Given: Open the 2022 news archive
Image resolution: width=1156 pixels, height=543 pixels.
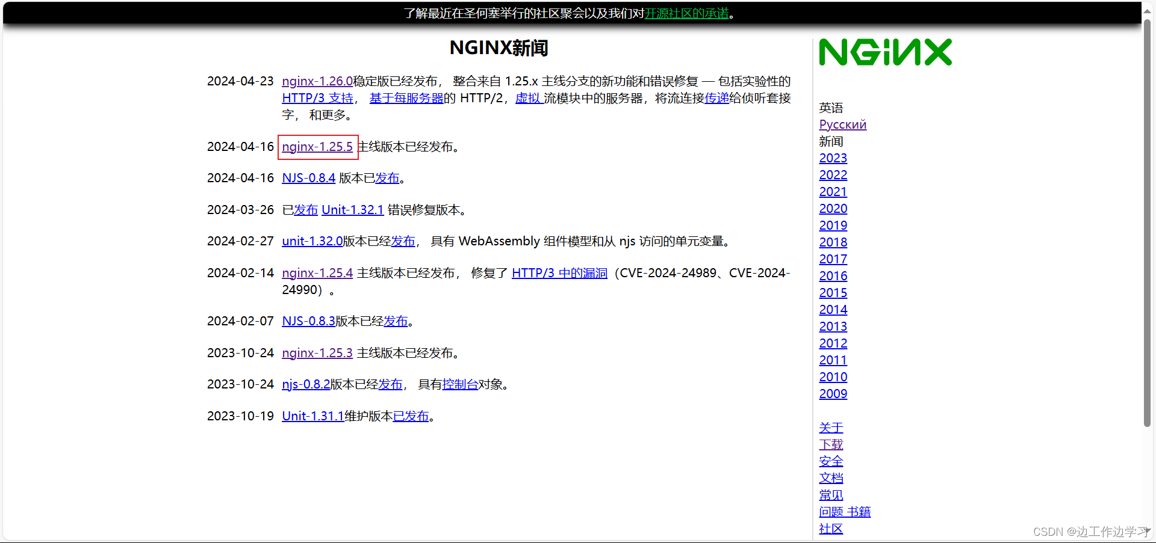Looking at the screenshot, I should point(833,175).
